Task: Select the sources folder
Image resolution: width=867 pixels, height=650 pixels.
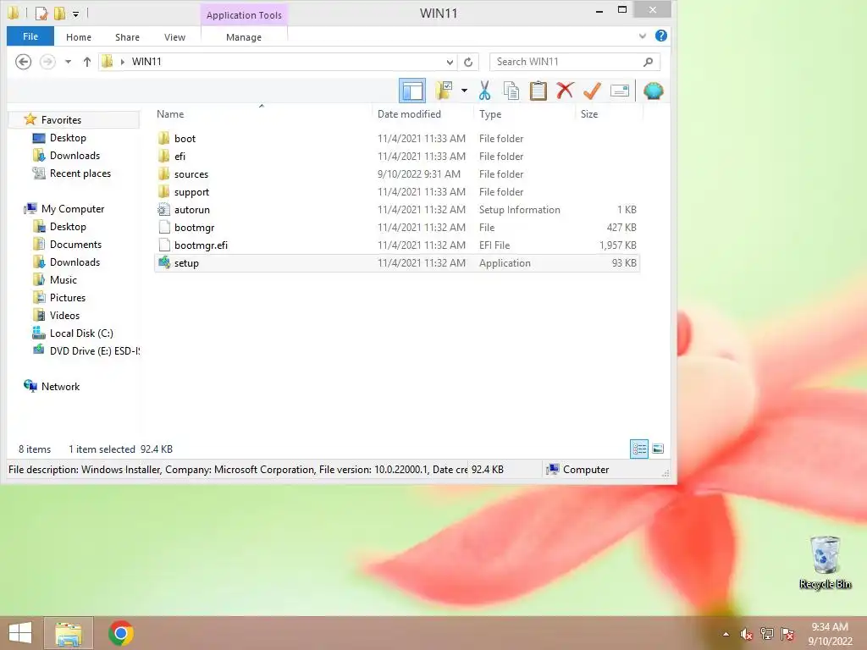Action: pyautogui.click(x=397, y=174)
